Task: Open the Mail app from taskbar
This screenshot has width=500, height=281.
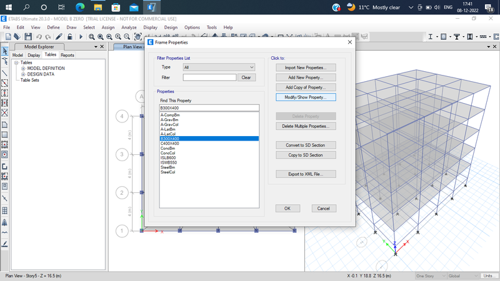Action: (134, 7)
